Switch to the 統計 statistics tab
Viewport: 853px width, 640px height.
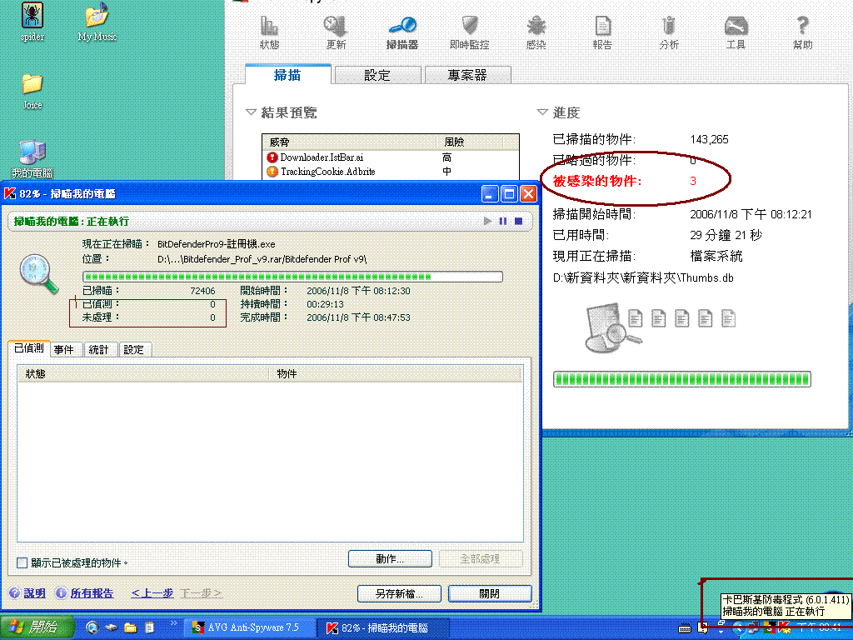[x=99, y=350]
